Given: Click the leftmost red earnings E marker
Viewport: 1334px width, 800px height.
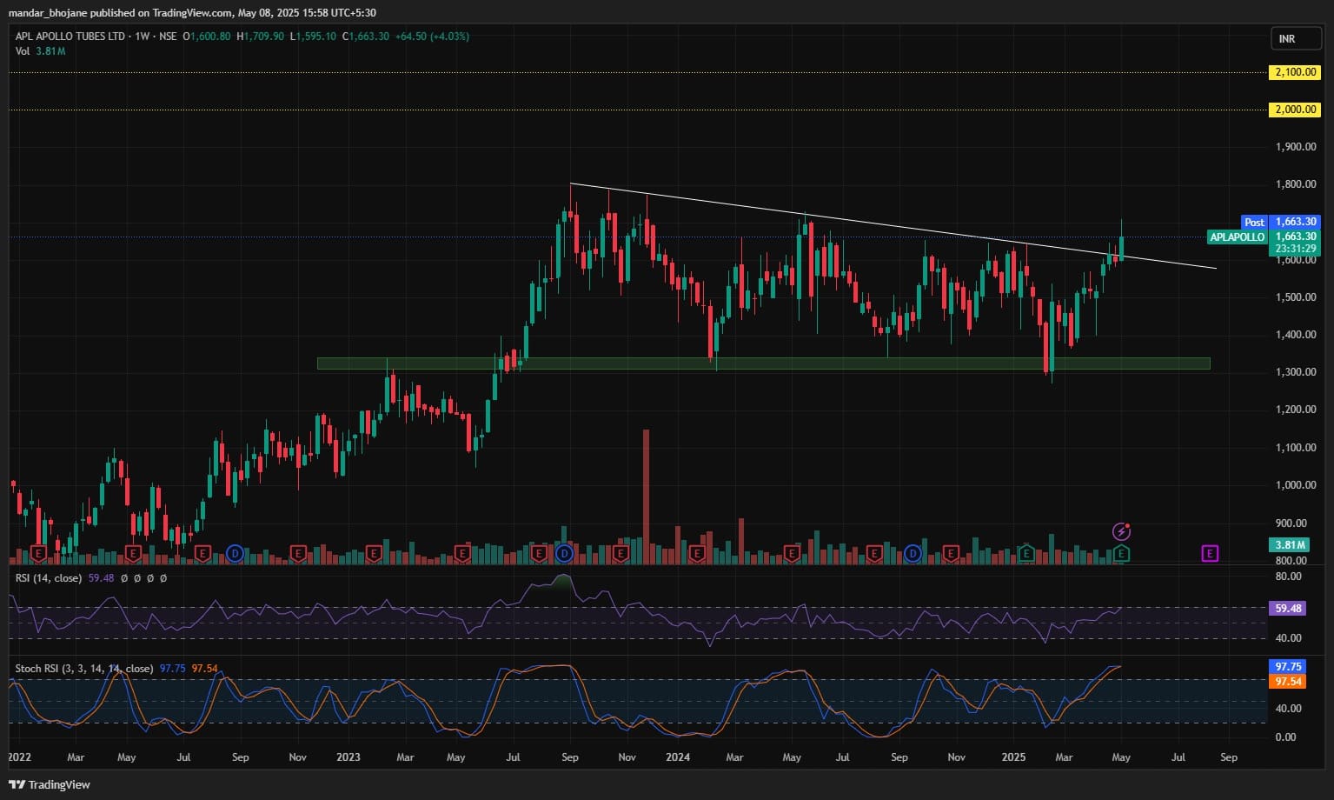Looking at the screenshot, I should tap(38, 553).
